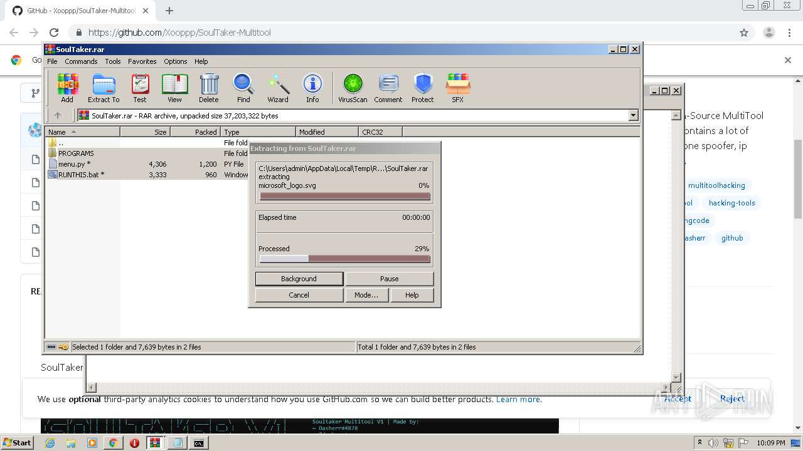Click the SFX toolbar icon
The height and width of the screenshot is (451, 803).
(458, 88)
